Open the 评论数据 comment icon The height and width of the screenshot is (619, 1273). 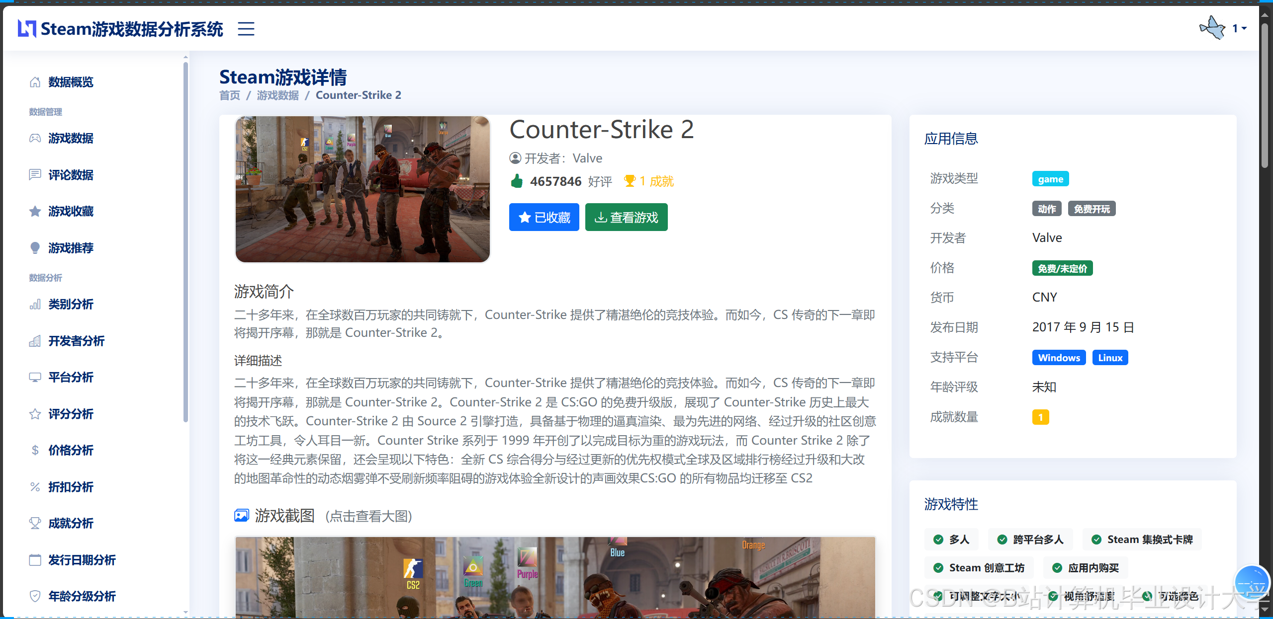(35, 174)
